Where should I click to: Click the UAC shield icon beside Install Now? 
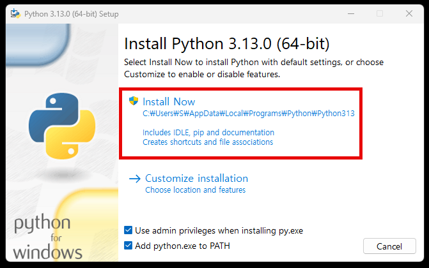[134, 101]
